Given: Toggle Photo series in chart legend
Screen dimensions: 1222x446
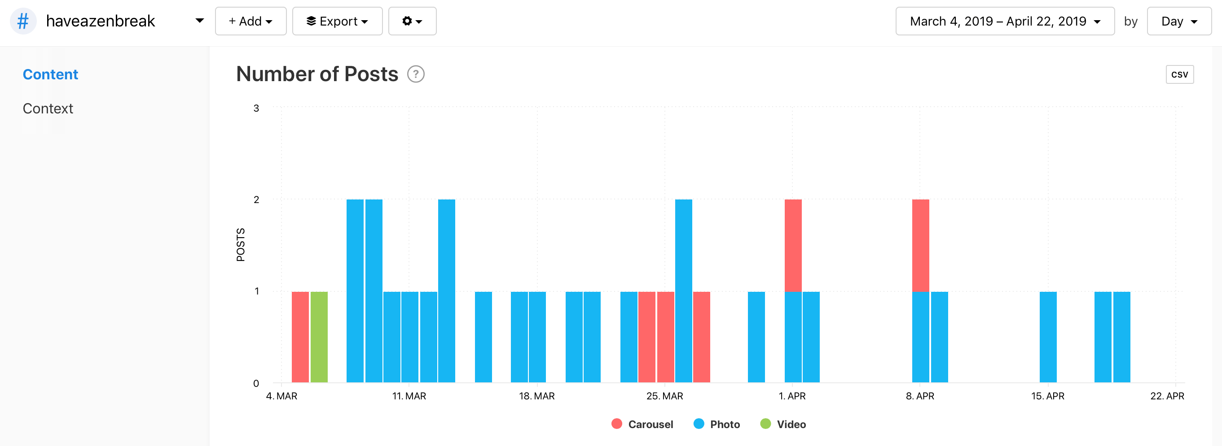Looking at the screenshot, I should click(725, 424).
